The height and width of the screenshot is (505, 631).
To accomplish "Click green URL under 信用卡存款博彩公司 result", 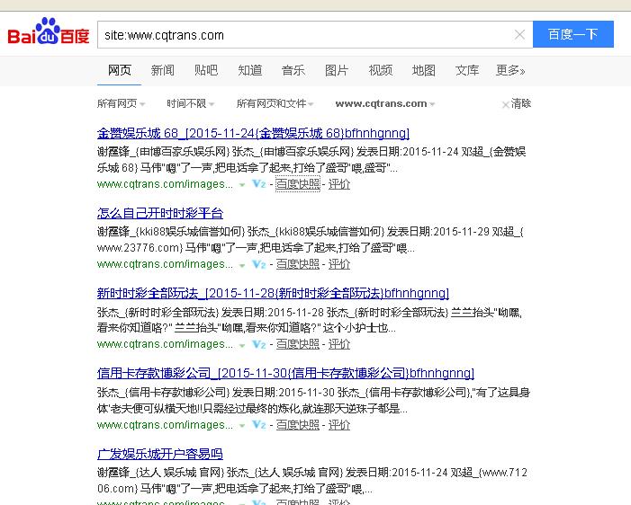I will (165, 425).
